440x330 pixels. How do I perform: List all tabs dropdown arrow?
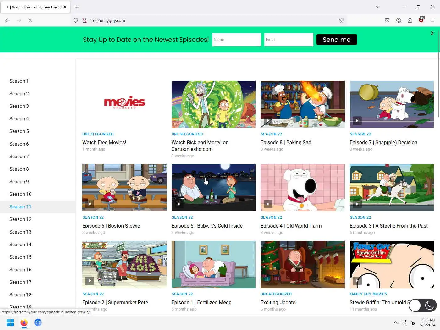coord(378,7)
